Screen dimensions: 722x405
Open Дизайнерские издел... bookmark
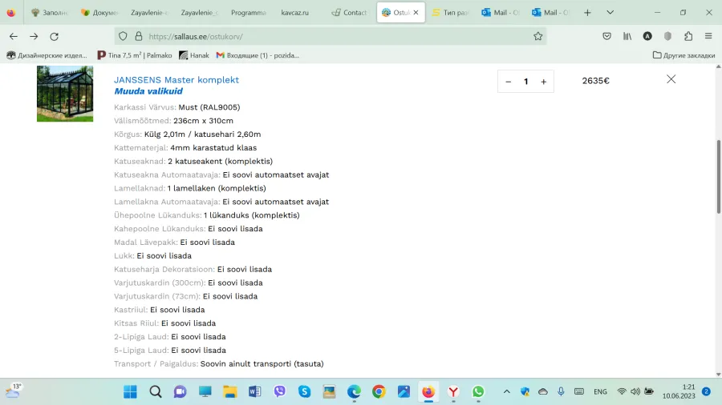point(47,55)
